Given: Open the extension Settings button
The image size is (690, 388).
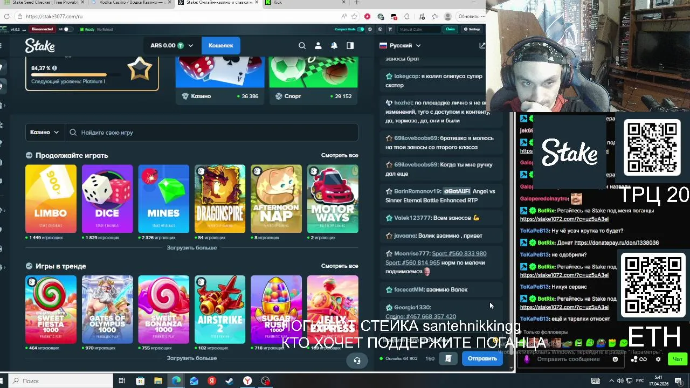Looking at the screenshot, I should (472, 29).
